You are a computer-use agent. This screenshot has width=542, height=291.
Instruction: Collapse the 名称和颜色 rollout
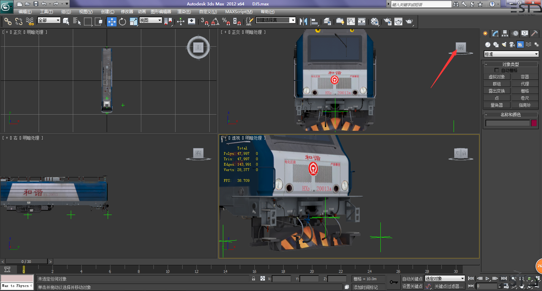[510, 115]
